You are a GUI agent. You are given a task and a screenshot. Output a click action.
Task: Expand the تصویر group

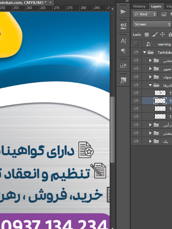coord(150,68)
